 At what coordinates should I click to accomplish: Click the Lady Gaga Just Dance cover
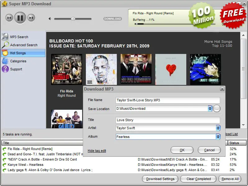pyautogui.click(x=206, y=69)
